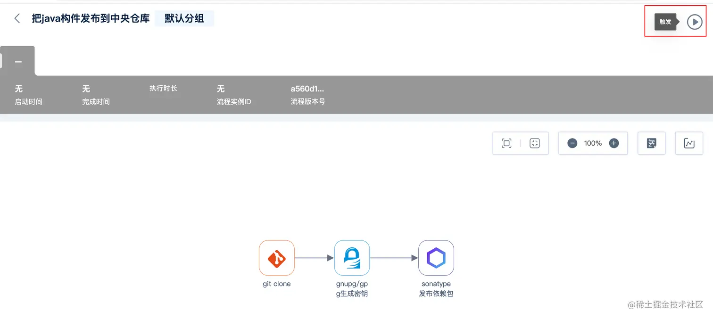The height and width of the screenshot is (319, 713).
Task: Click the 100% zoom level value
Action: pos(593,143)
